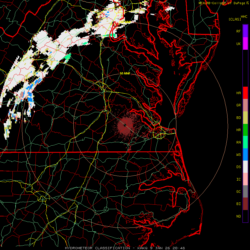
Task: Click the DS white legend swatch
Action: tap(245, 167)
